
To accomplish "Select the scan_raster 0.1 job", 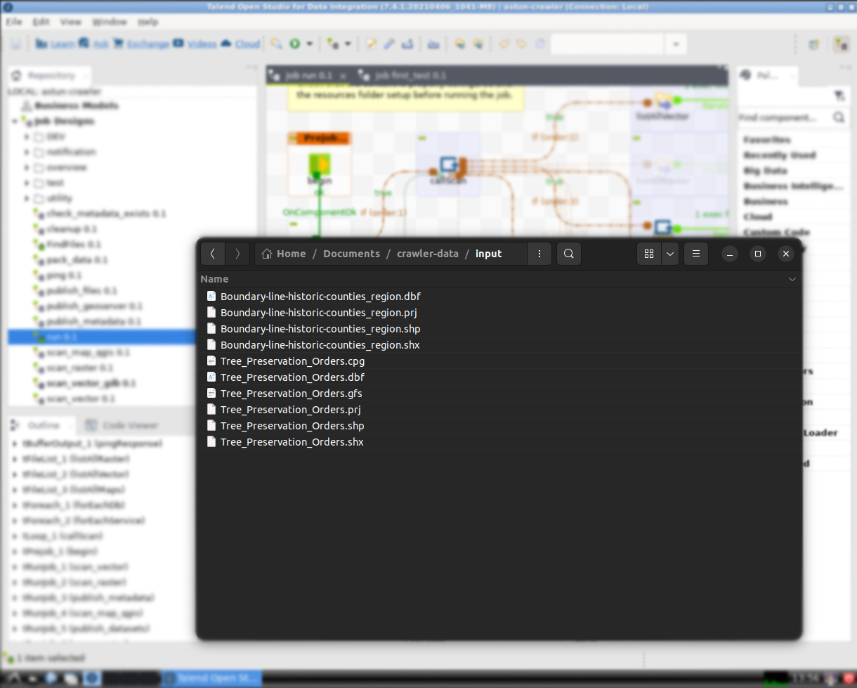I will [x=79, y=368].
